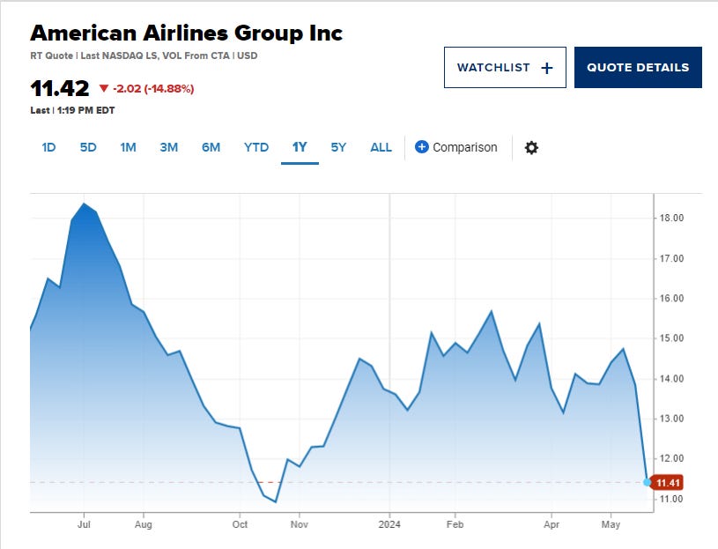This screenshot has width=718, height=549.
Task: View the 5Y chart range
Action: (x=339, y=147)
